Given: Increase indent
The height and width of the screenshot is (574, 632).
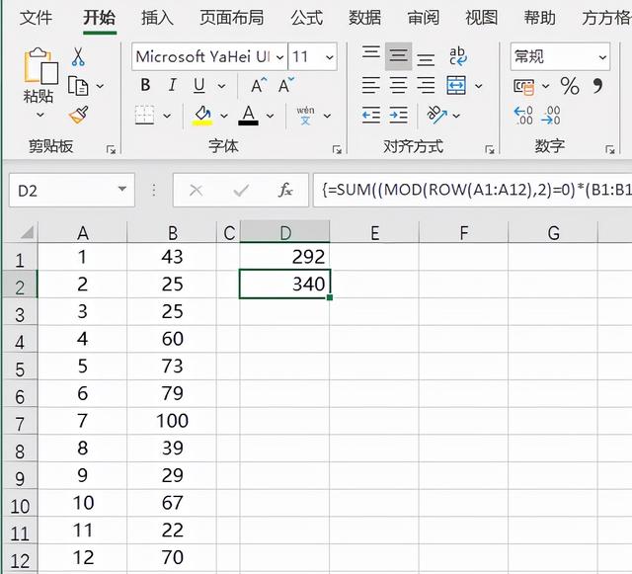Looking at the screenshot, I should click(398, 116).
